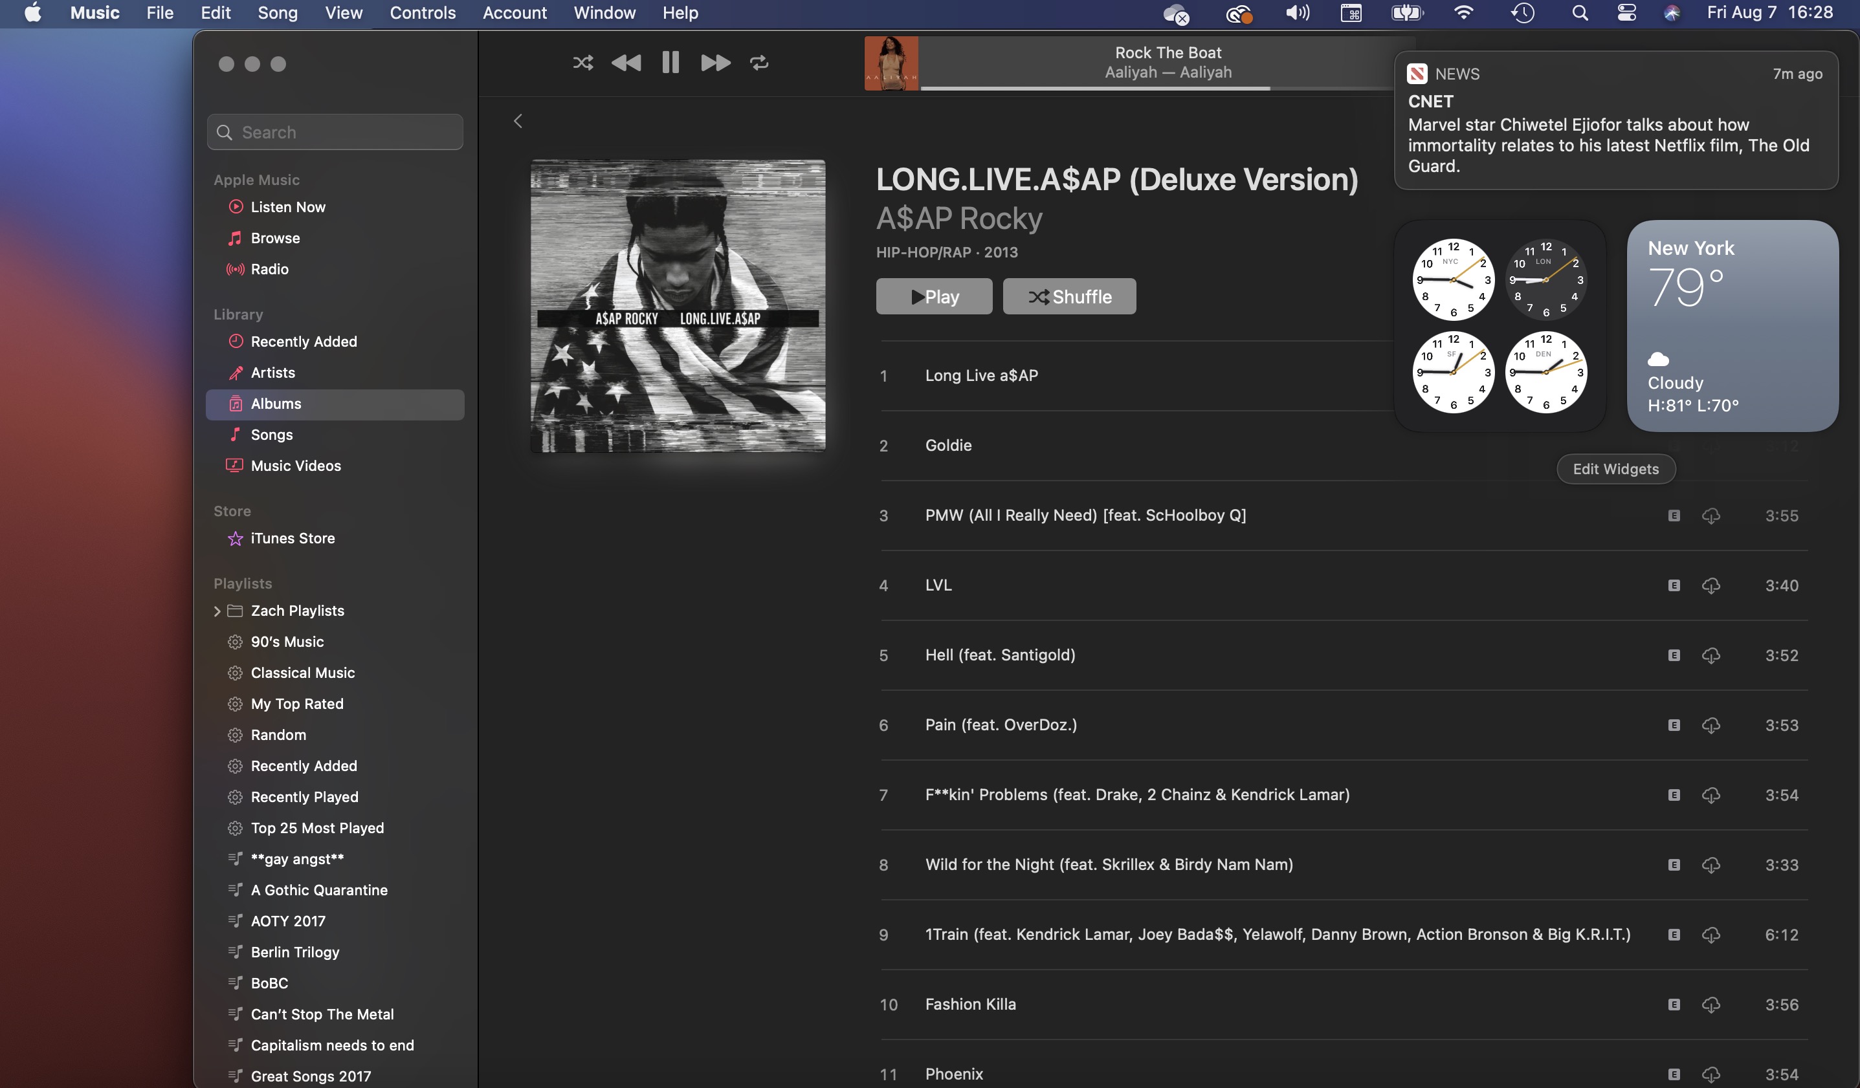This screenshot has height=1088, width=1860.
Task: Toggle repeat mode in playback controls
Action: click(x=760, y=63)
